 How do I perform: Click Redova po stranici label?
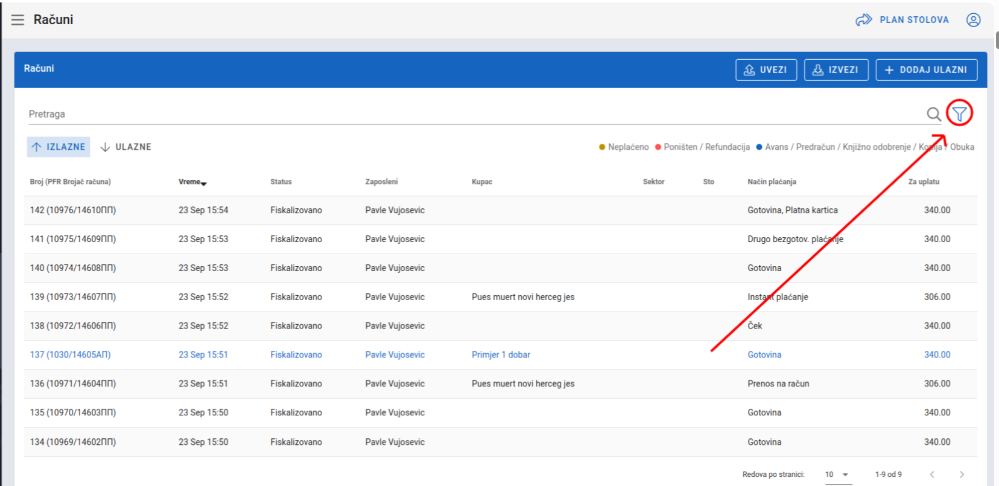pyautogui.click(x=773, y=475)
